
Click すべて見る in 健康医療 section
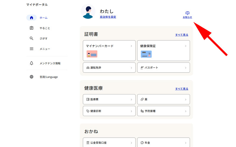pos(182,89)
